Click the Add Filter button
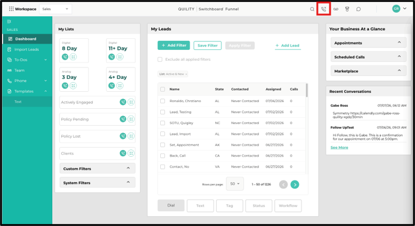The width and height of the screenshot is (415, 226). tap(174, 46)
